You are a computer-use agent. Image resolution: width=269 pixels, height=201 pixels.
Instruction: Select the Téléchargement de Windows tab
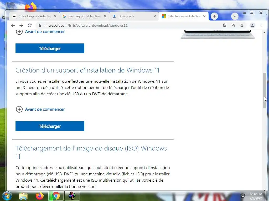coord(184,16)
